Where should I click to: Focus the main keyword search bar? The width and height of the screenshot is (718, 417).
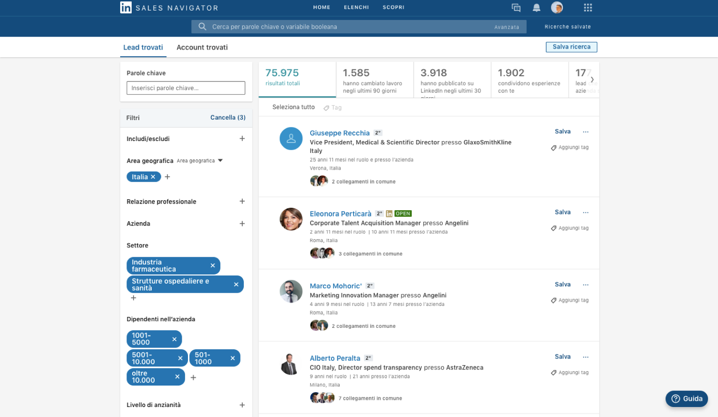point(359,27)
